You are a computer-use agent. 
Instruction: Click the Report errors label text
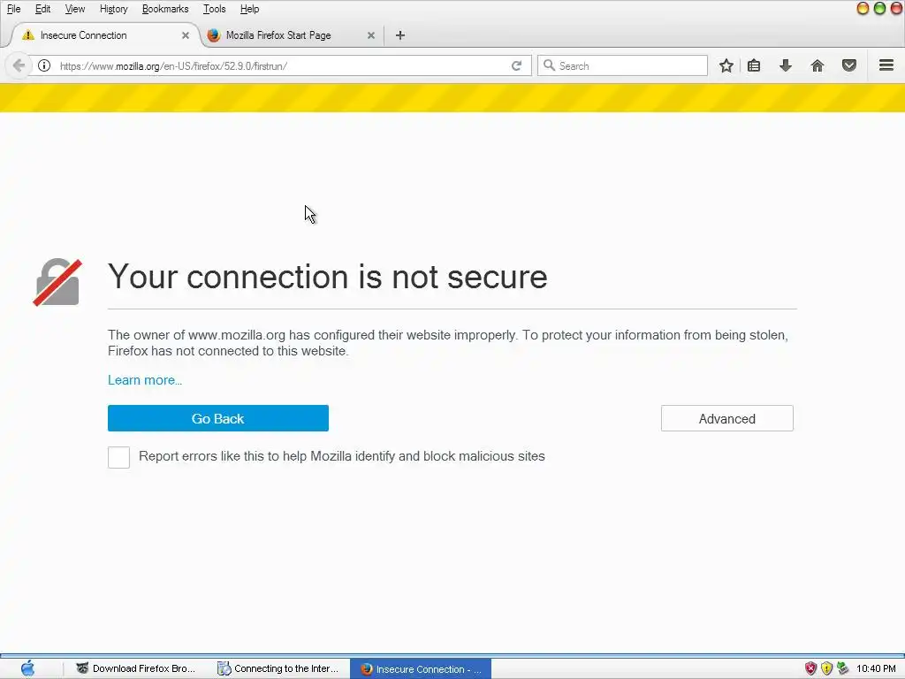[342, 456]
